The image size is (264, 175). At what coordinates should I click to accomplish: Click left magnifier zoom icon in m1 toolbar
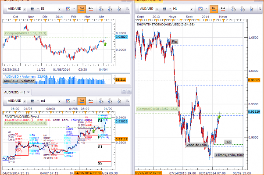(101, 101)
